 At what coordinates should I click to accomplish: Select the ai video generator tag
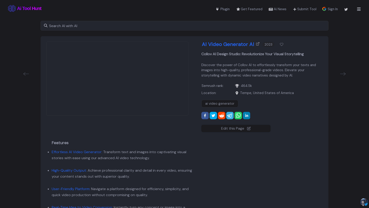pyautogui.click(x=220, y=104)
